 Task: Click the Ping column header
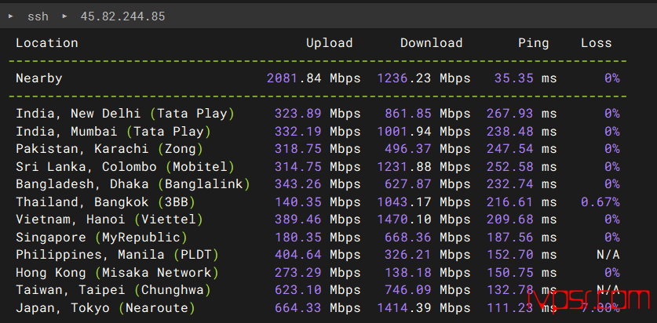tap(534, 43)
